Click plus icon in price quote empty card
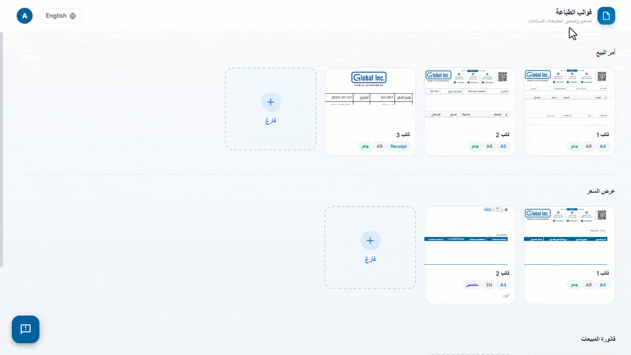The width and height of the screenshot is (631, 355). (x=370, y=241)
